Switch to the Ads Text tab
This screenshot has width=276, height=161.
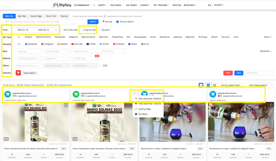22,16
